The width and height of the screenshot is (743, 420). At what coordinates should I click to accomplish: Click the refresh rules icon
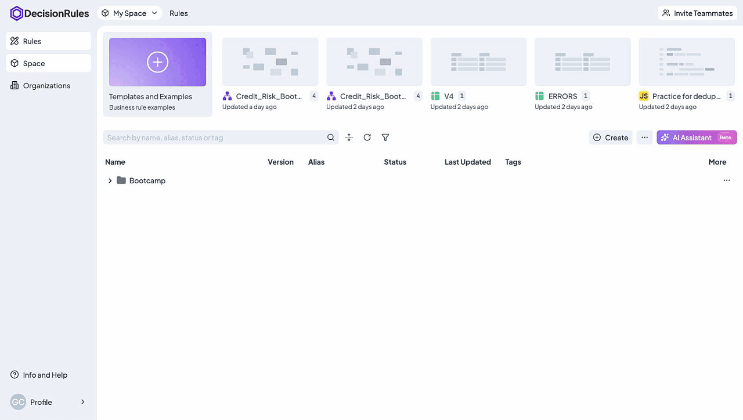[x=367, y=137]
